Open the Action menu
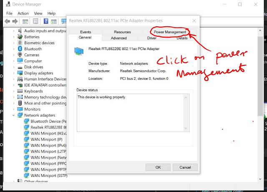Viewport: 267px width, 192px height. click(x=23, y=13)
